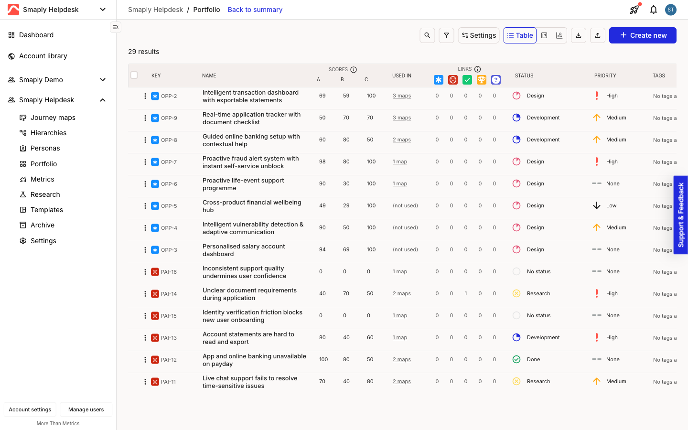Open Journey maps in the sidebar
Viewport: 688px width, 430px height.
tap(53, 118)
